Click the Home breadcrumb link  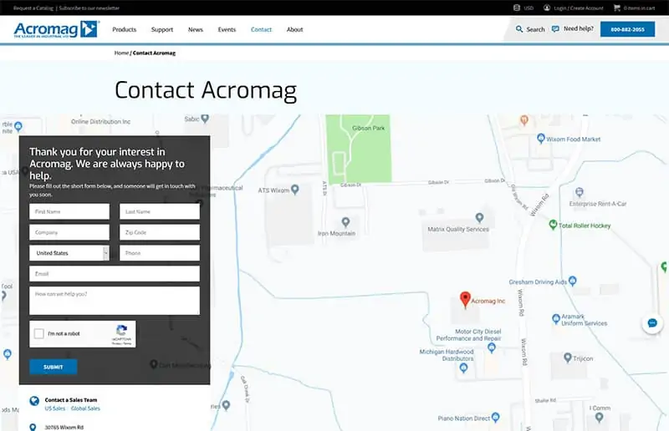[121, 53]
